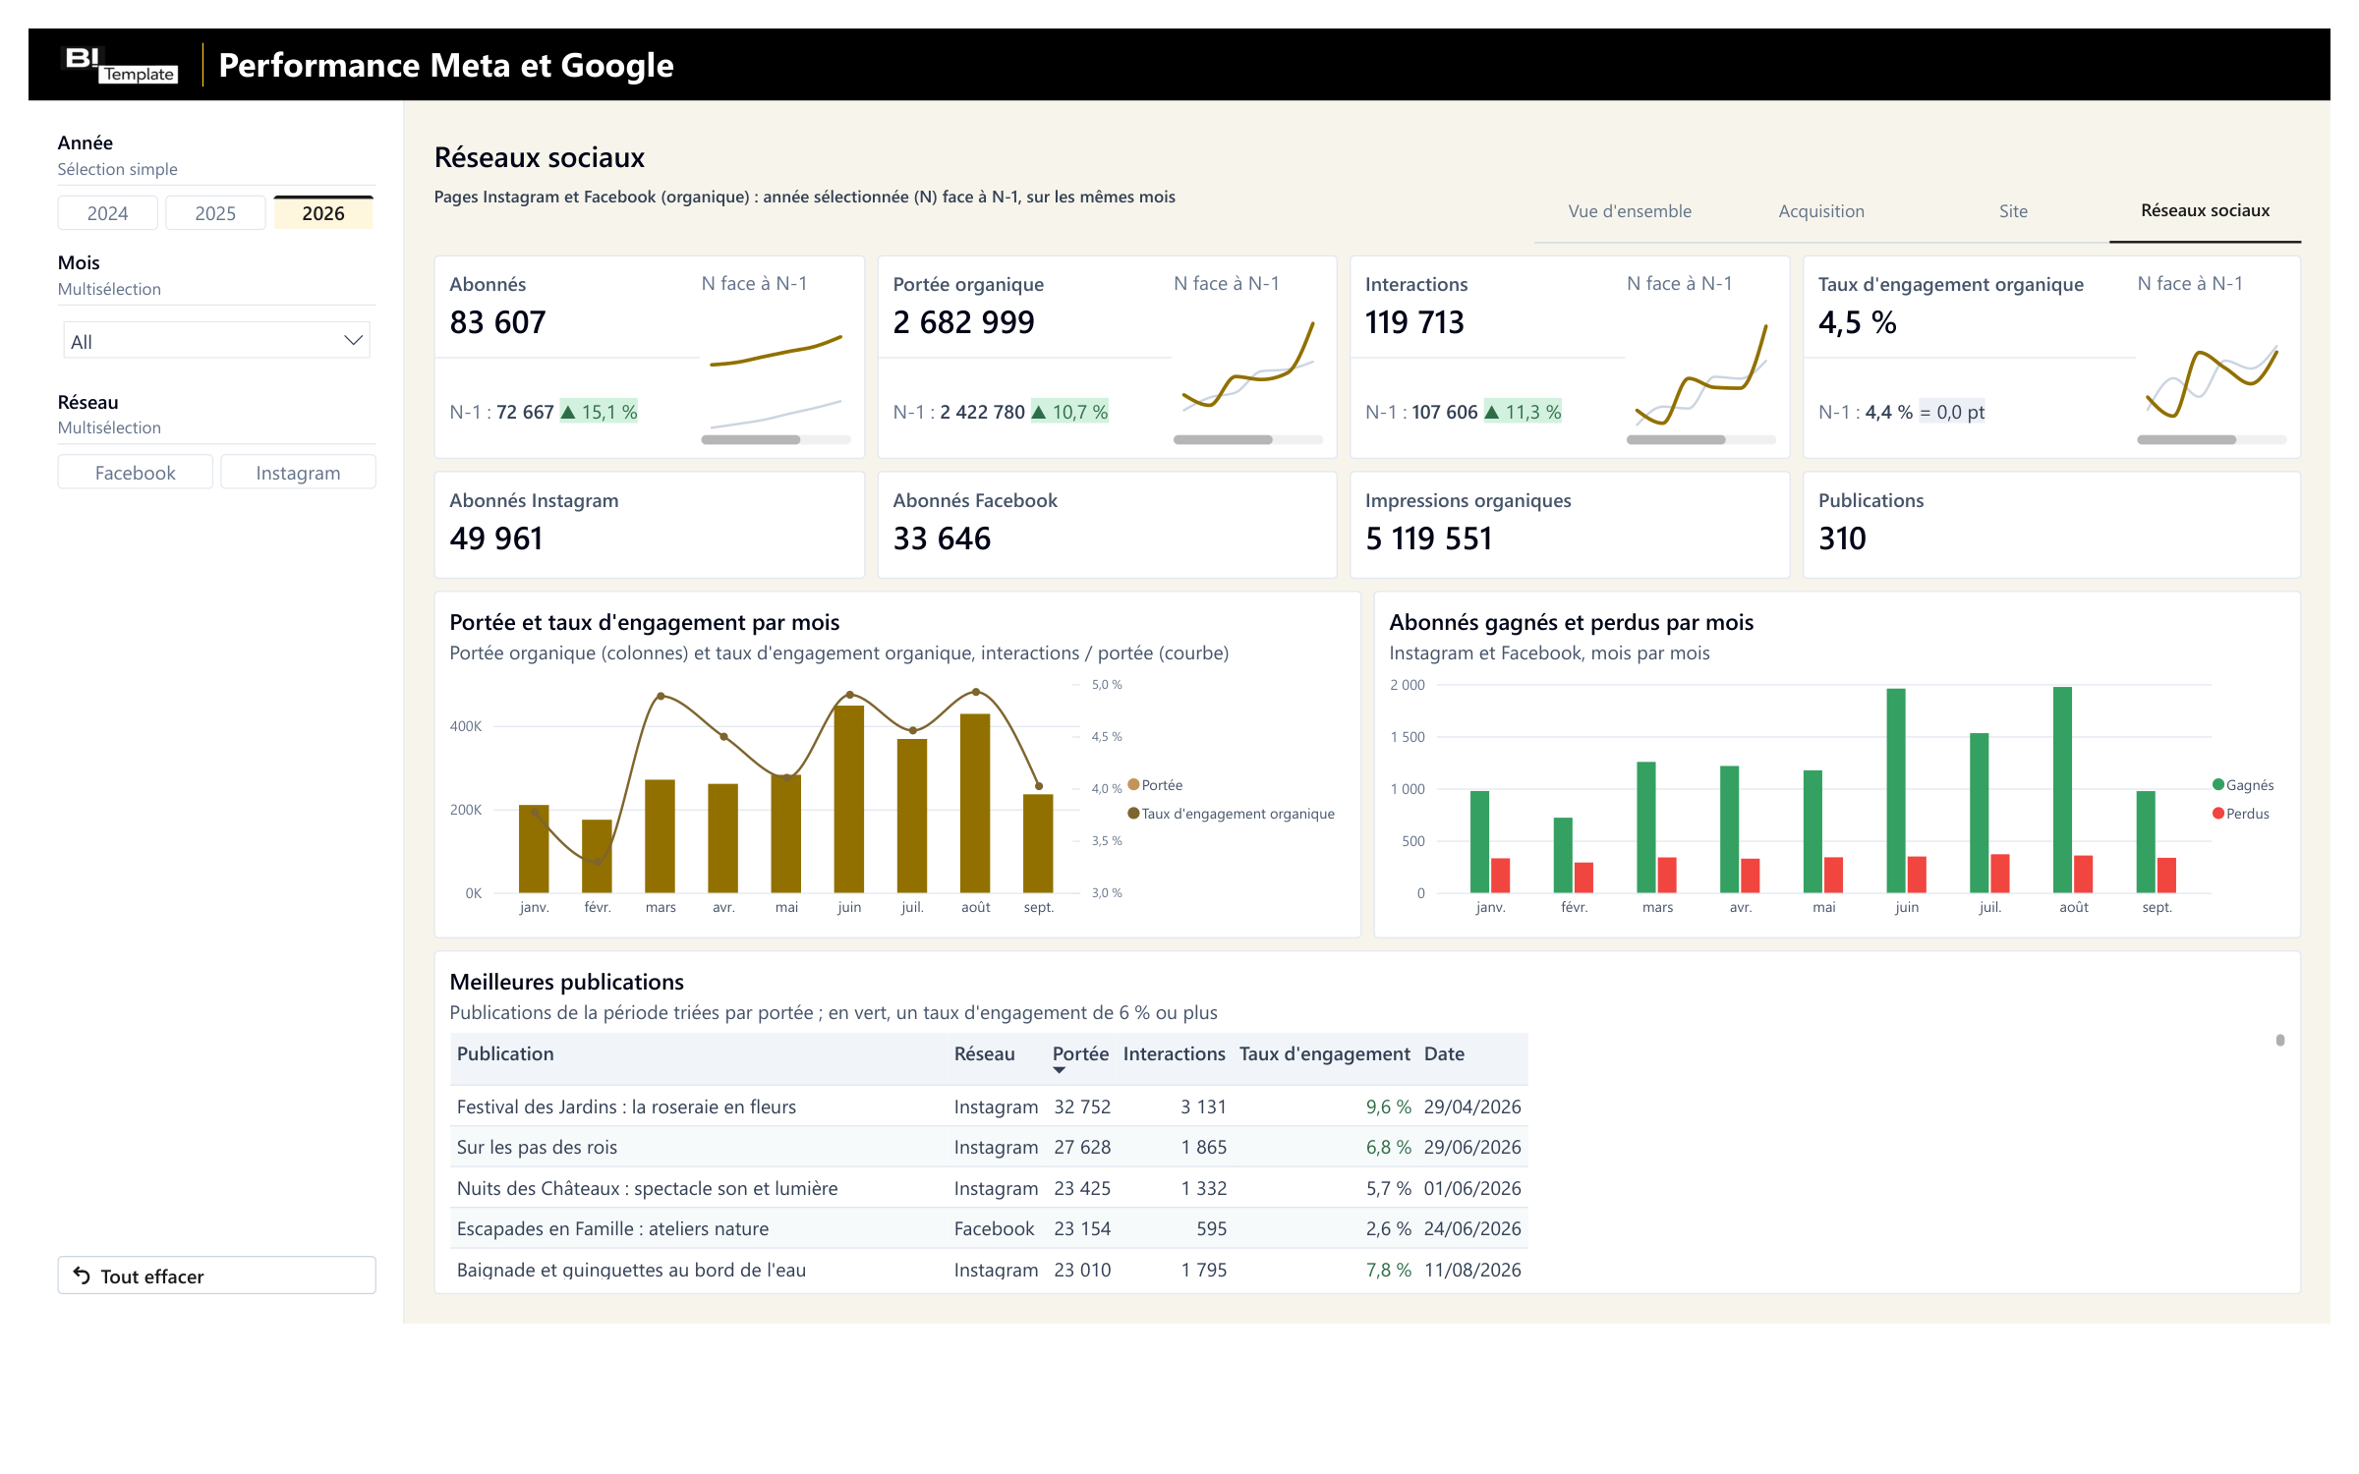
Task: Click the BI Template logo
Action: tap(120, 65)
